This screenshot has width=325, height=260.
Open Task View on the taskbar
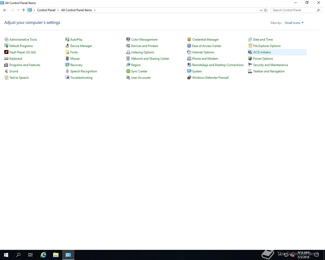(30, 255)
